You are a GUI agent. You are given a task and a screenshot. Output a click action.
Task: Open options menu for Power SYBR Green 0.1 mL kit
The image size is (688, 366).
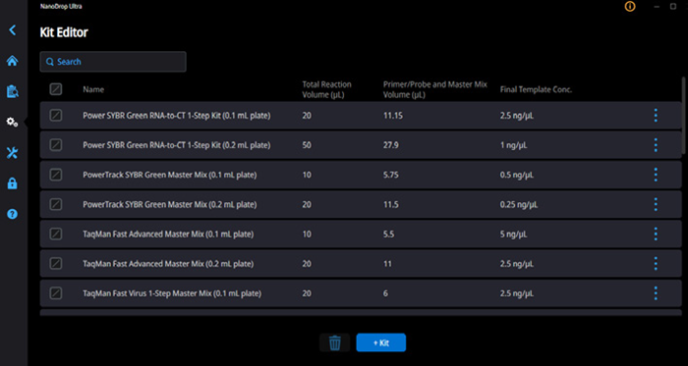(x=656, y=116)
